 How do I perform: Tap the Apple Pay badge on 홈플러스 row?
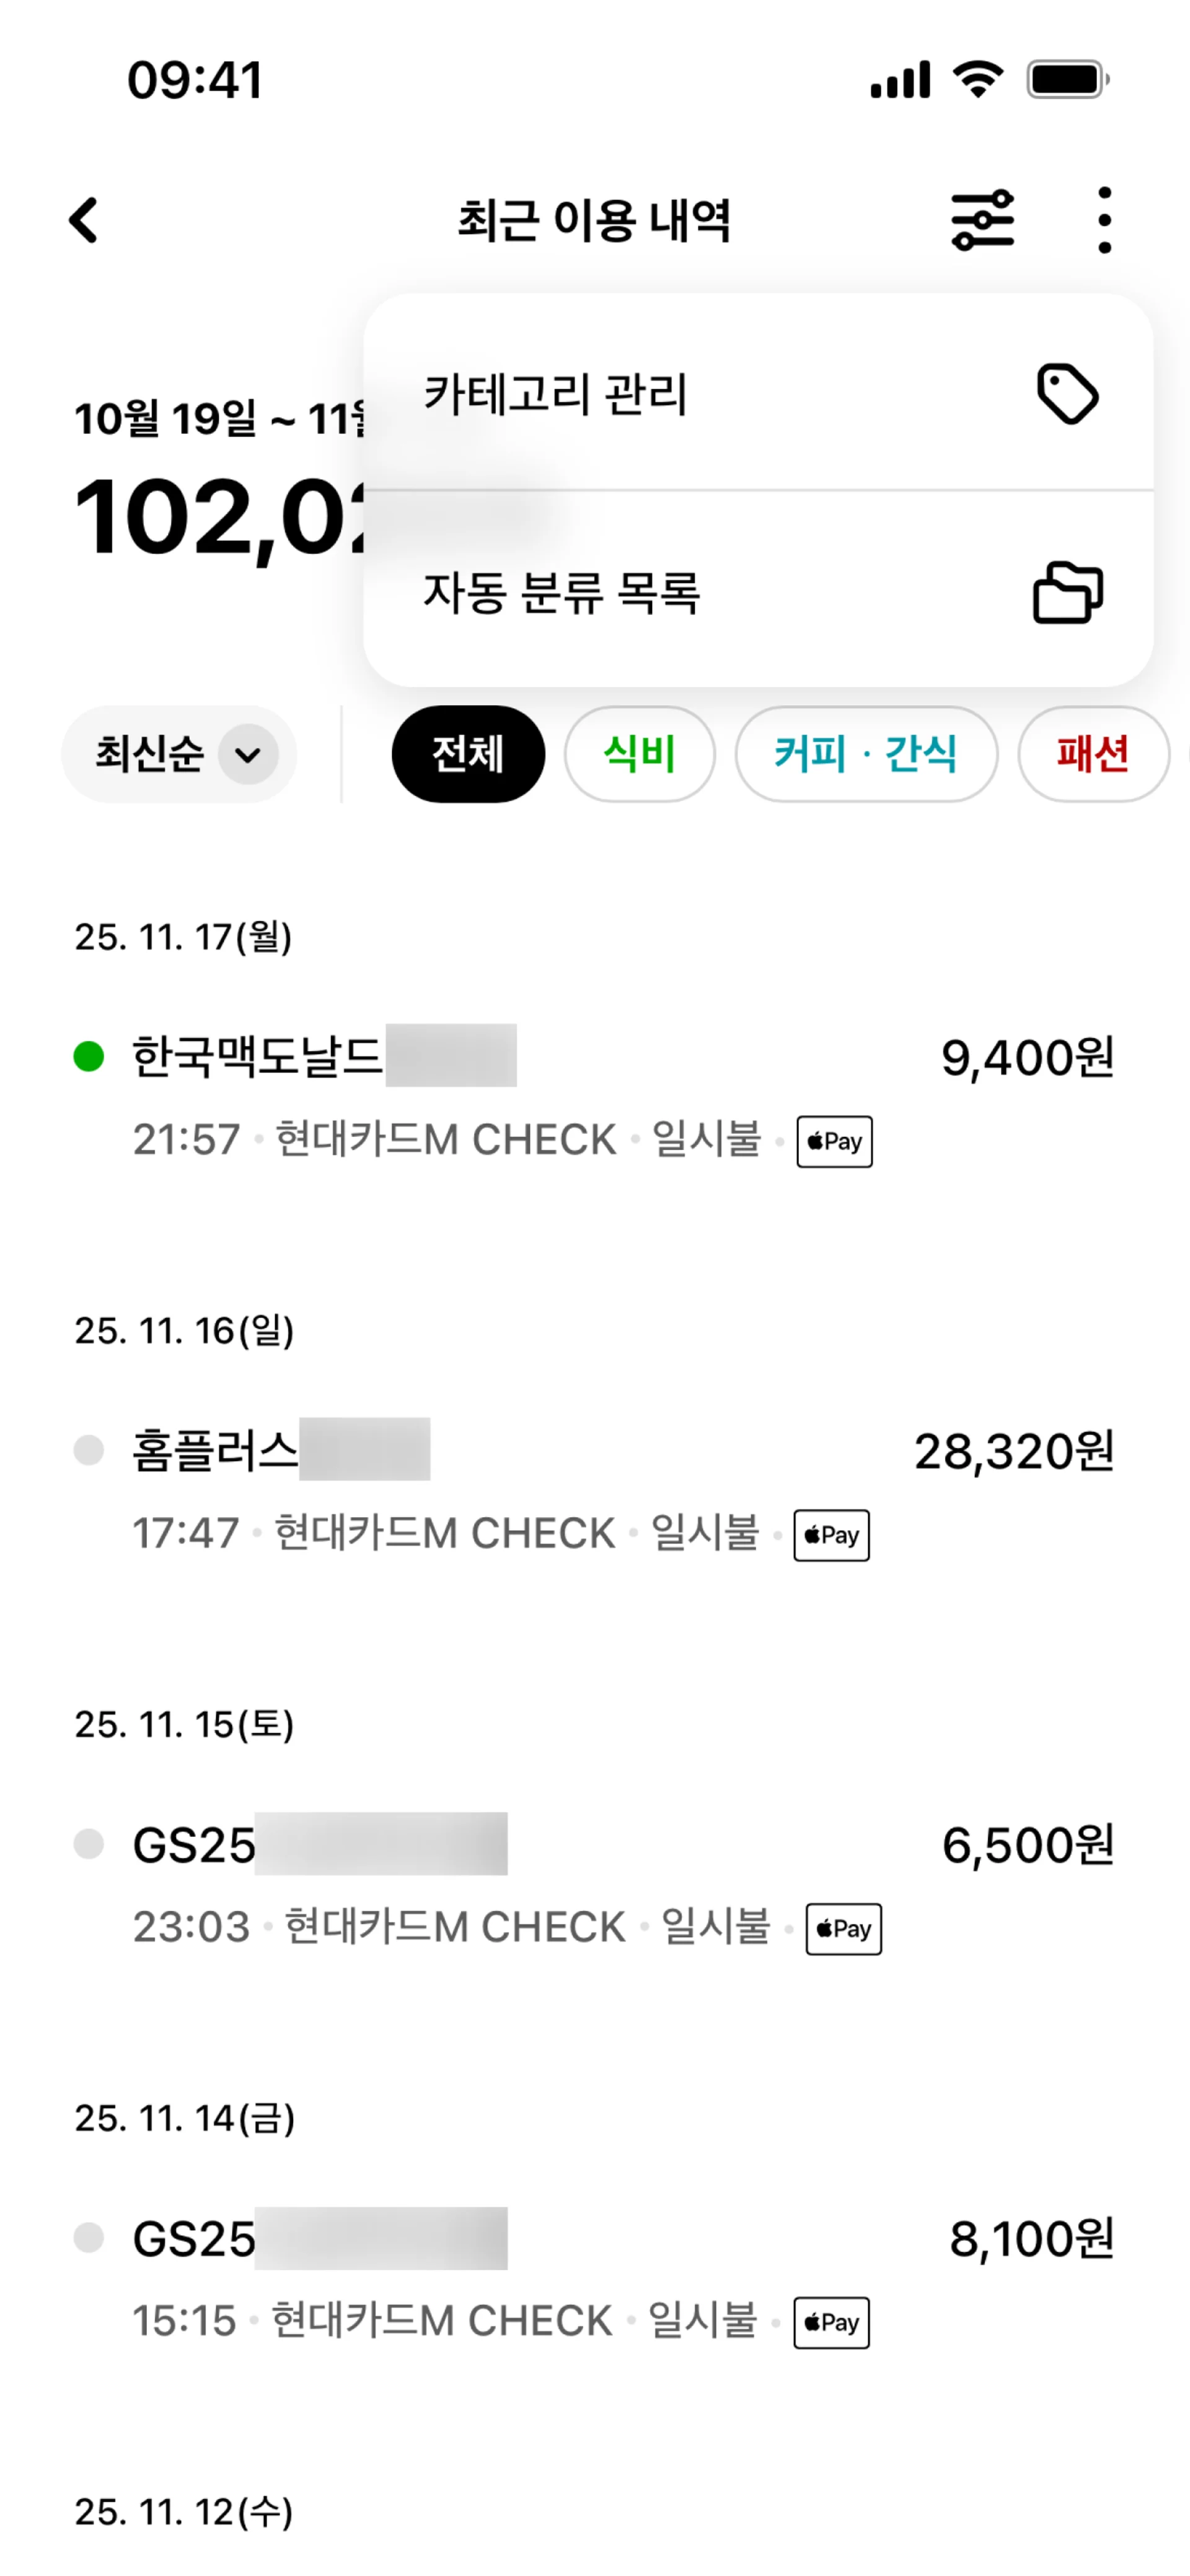pos(831,1535)
